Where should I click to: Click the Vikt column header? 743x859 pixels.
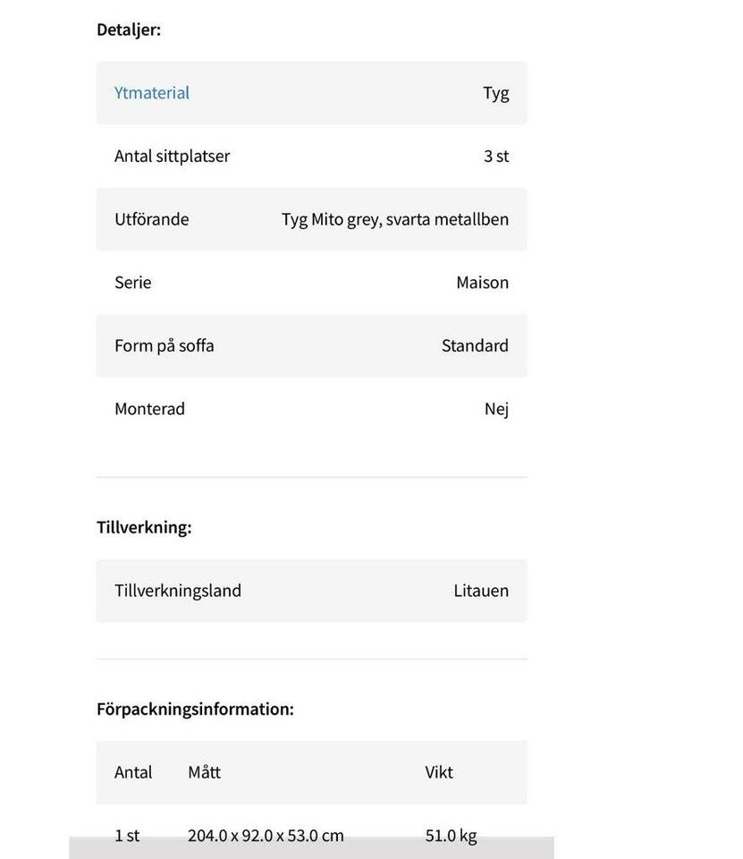pyautogui.click(x=439, y=772)
